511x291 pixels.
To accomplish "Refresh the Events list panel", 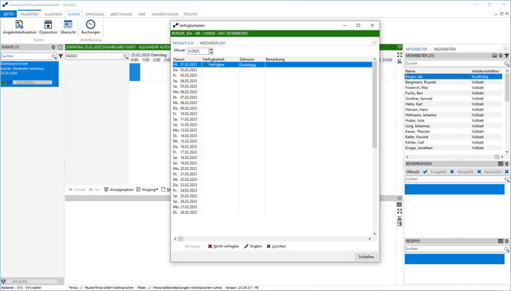I will pyautogui.click(x=53, y=48).
